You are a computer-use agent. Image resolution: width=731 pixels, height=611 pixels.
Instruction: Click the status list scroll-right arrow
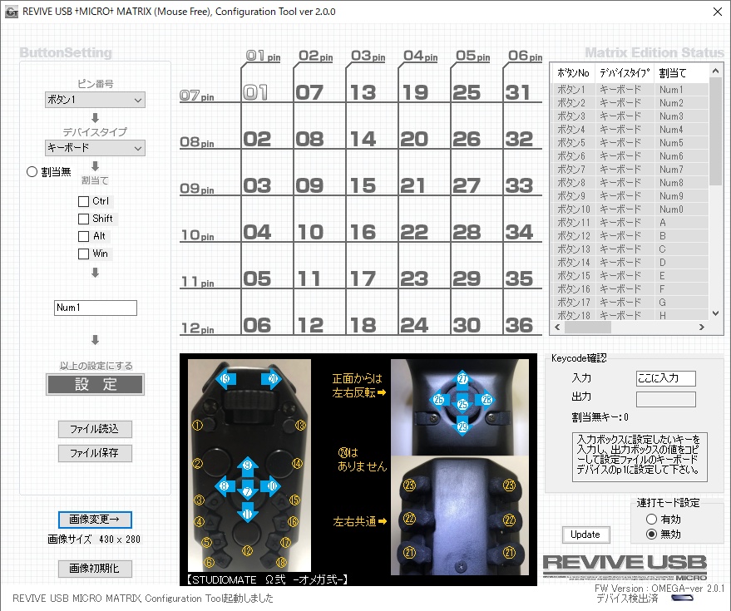tap(702, 328)
